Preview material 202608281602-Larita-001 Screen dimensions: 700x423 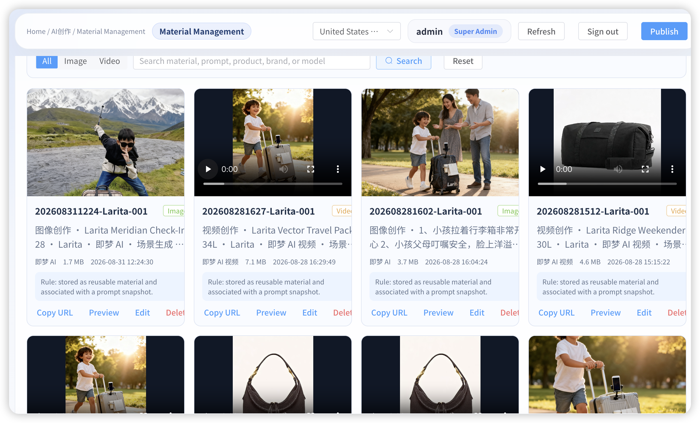pyautogui.click(x=439, y=312)
